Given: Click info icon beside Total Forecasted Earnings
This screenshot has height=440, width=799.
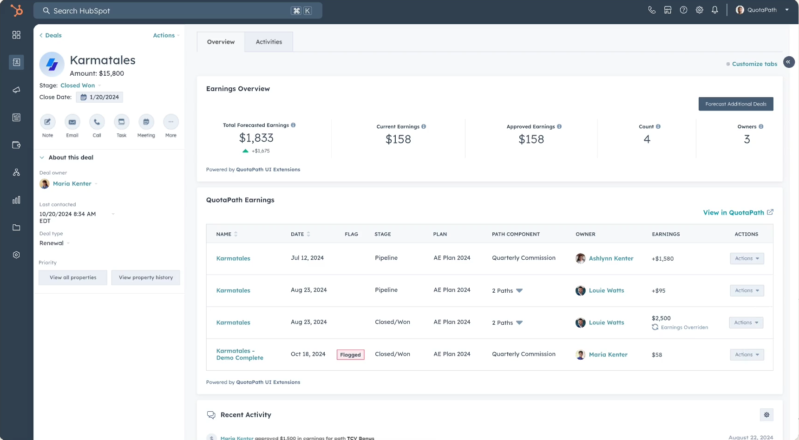Looking at the screenshot, I should (x=293, y=125).
